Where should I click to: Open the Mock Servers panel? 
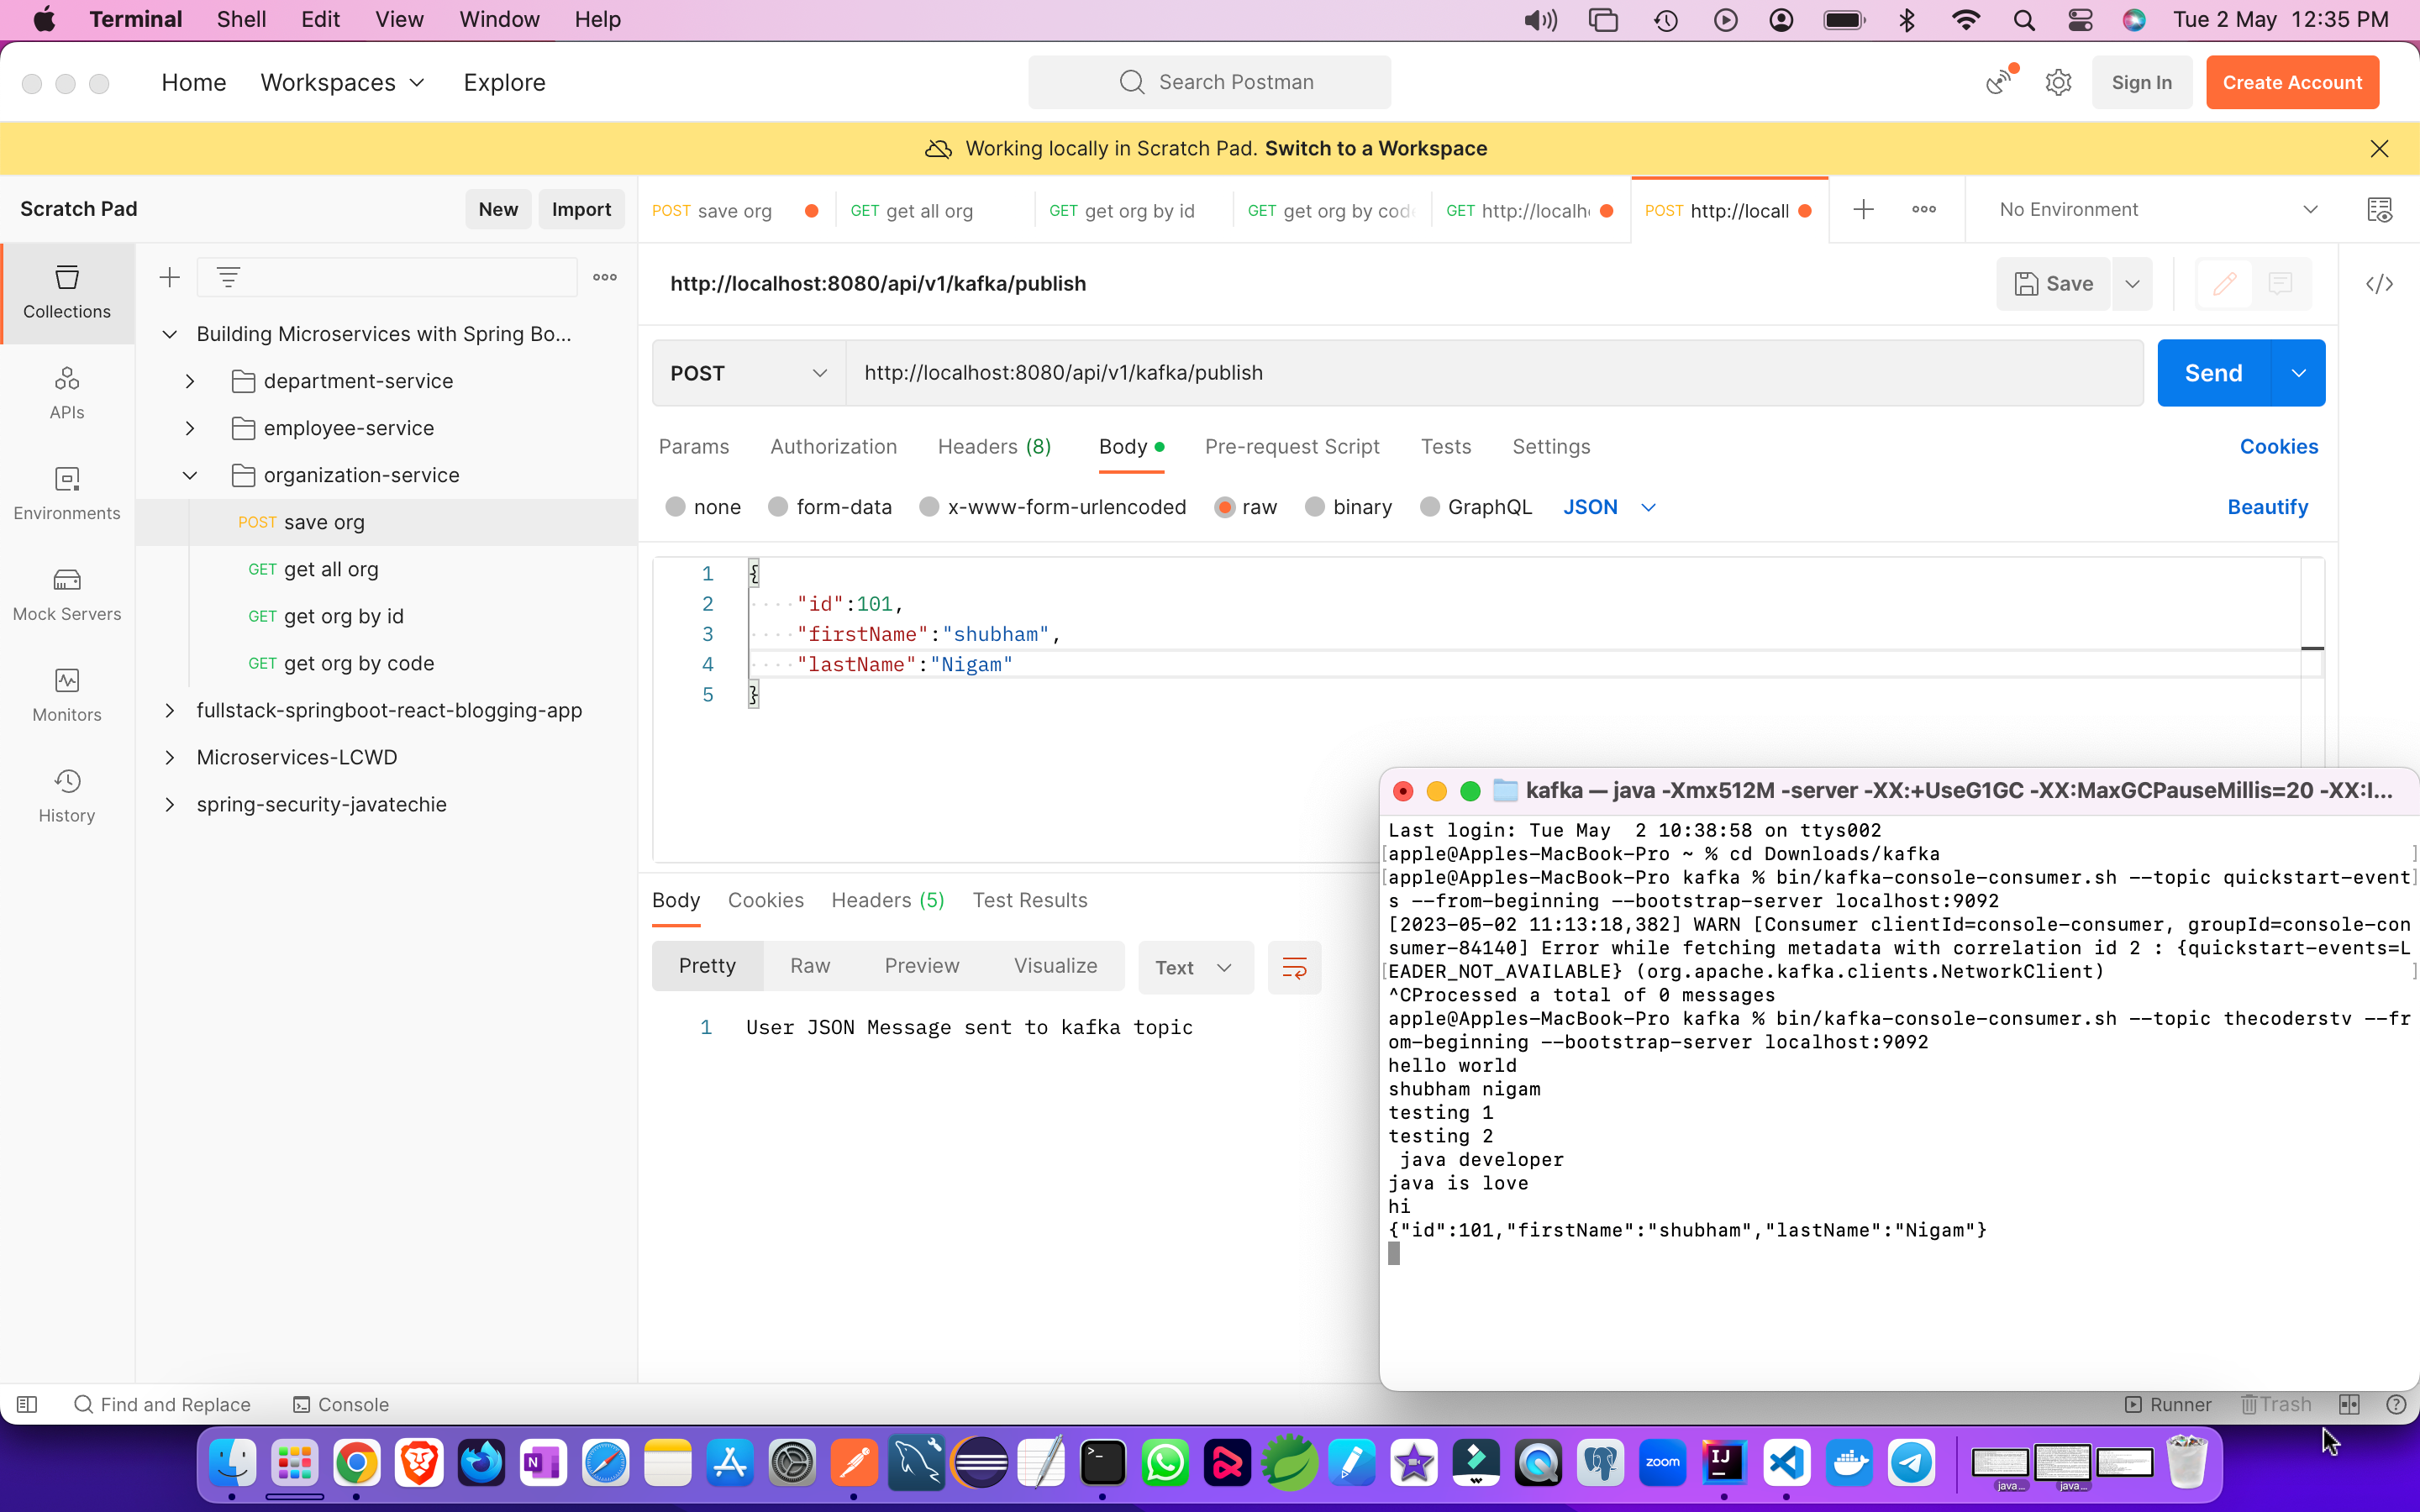click(66, 594)
